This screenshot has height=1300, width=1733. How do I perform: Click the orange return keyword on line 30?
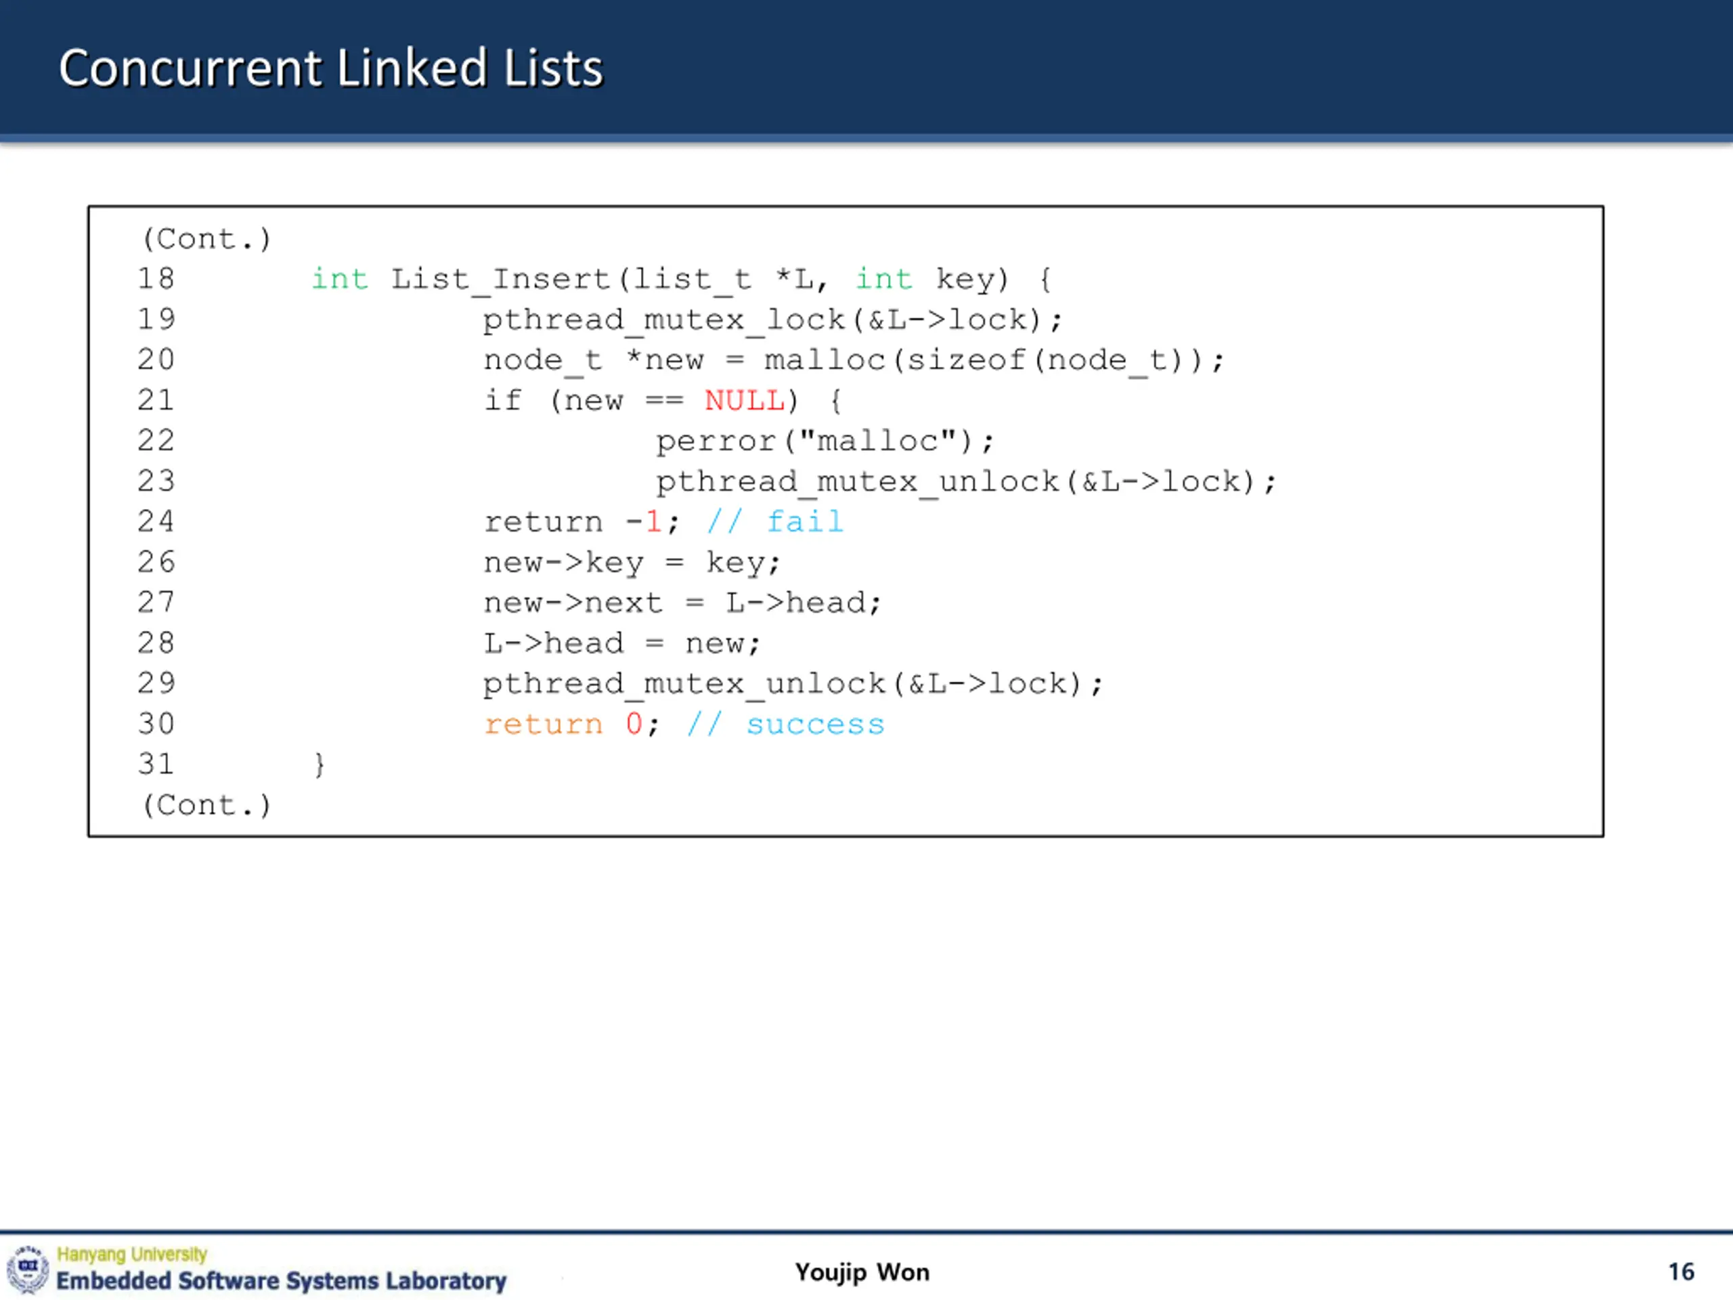(543, 724)
